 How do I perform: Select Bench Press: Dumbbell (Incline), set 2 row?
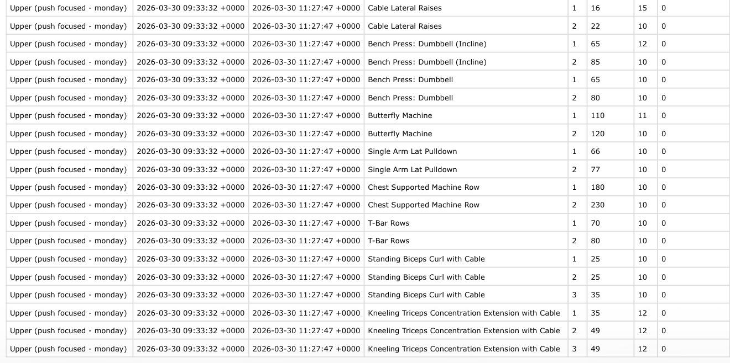tap(427, 62)
